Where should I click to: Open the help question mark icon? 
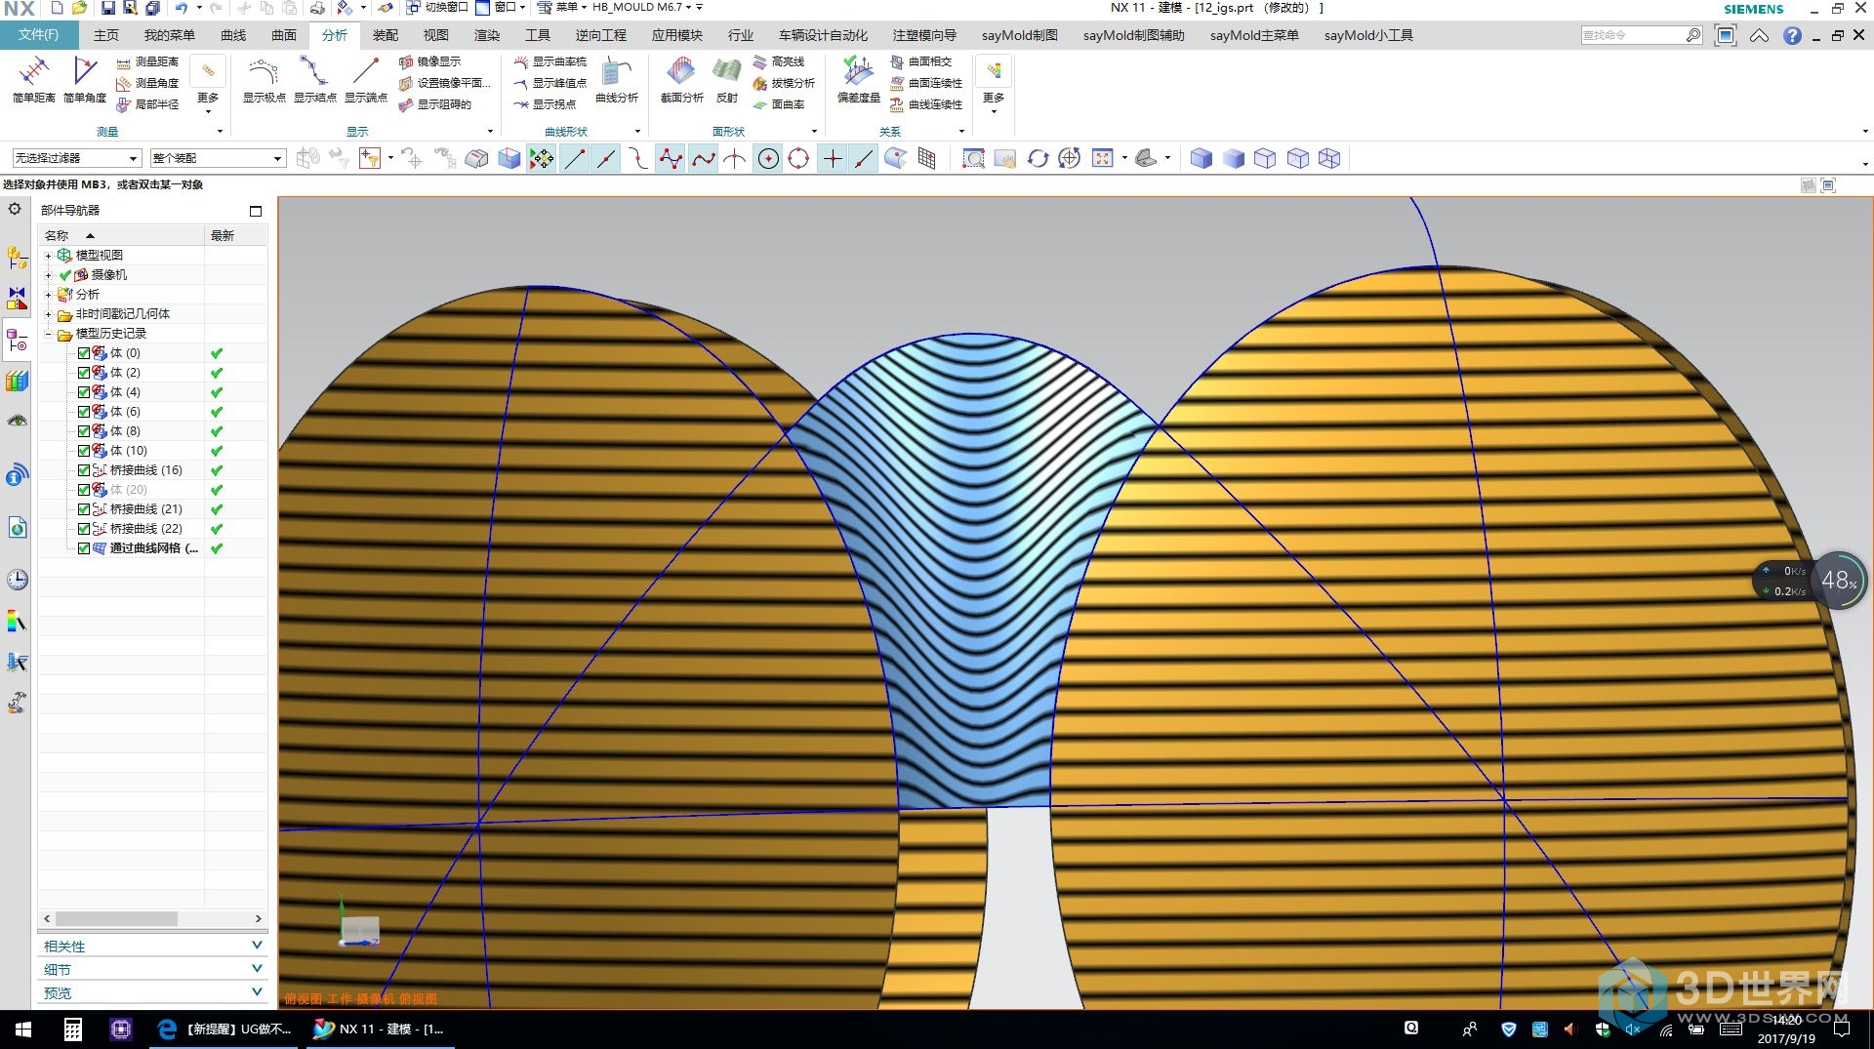1792,35
